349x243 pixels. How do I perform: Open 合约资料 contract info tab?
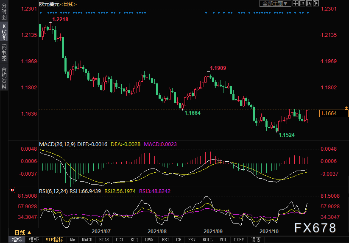(4, 78)
